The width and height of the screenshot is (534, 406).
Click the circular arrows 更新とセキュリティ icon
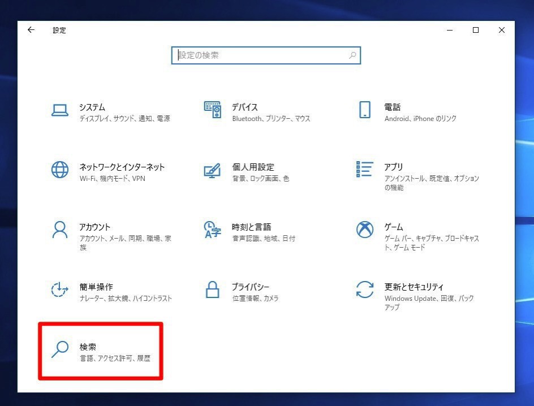click(365, 290)
